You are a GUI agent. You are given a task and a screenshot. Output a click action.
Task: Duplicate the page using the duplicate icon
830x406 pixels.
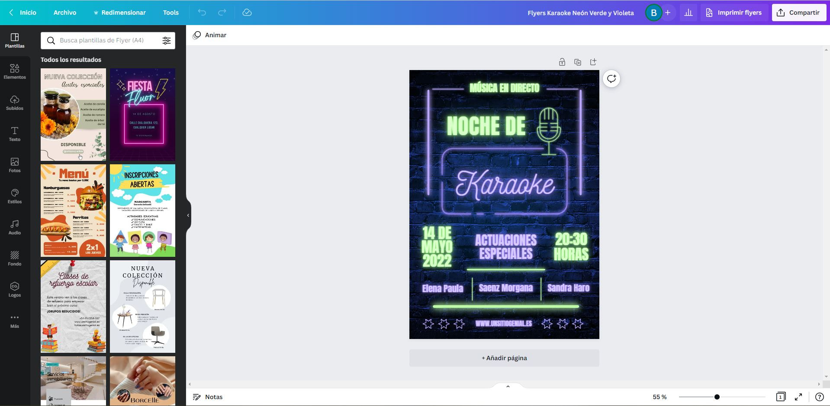578,62
